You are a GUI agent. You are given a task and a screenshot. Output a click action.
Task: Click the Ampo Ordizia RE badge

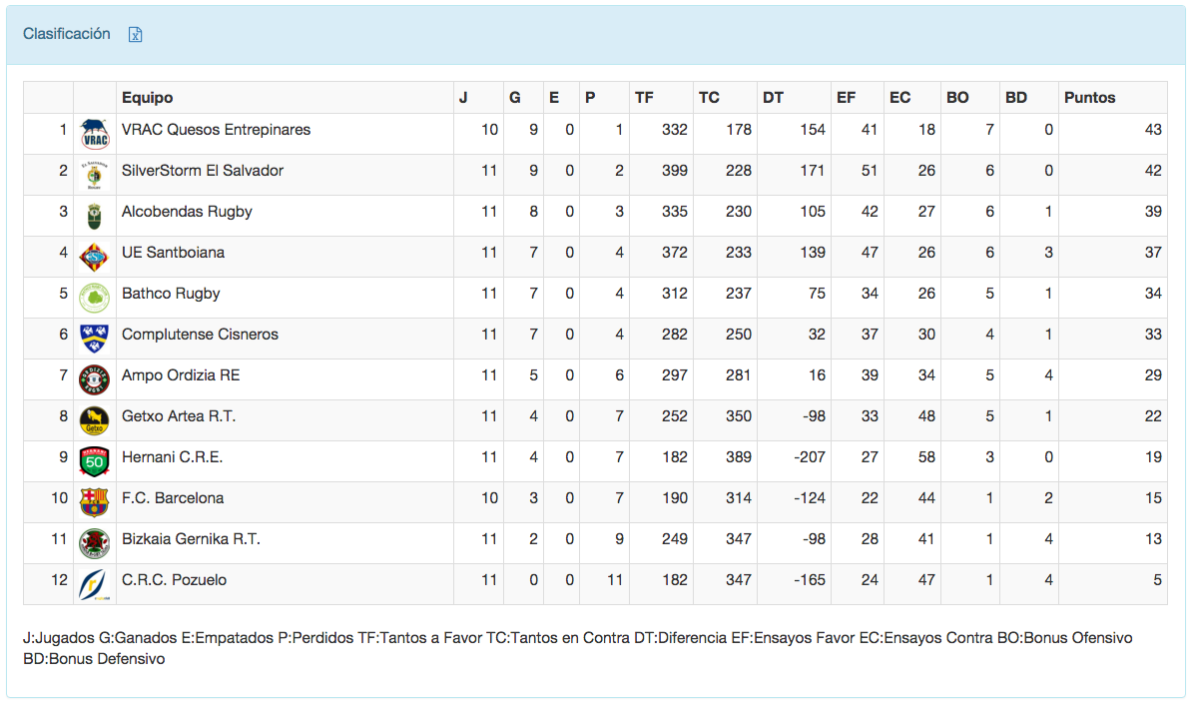pos(94,376)
